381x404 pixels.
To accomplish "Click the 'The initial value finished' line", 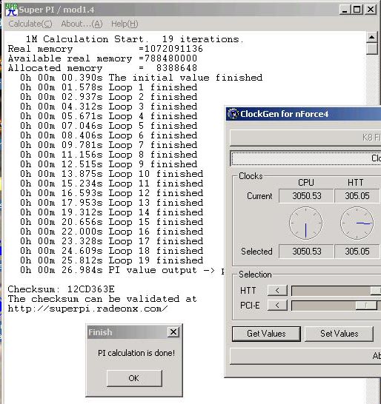I will point(141,78).
